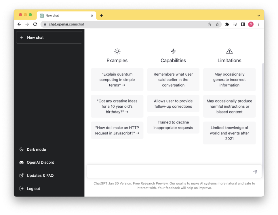Expand the tab search chevron

tap(259, 16)
